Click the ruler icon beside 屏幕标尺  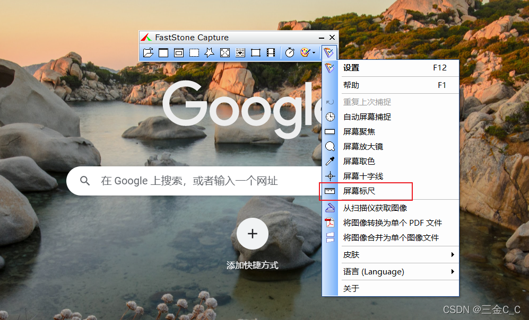pyautogui.click(x=329, y=191)
